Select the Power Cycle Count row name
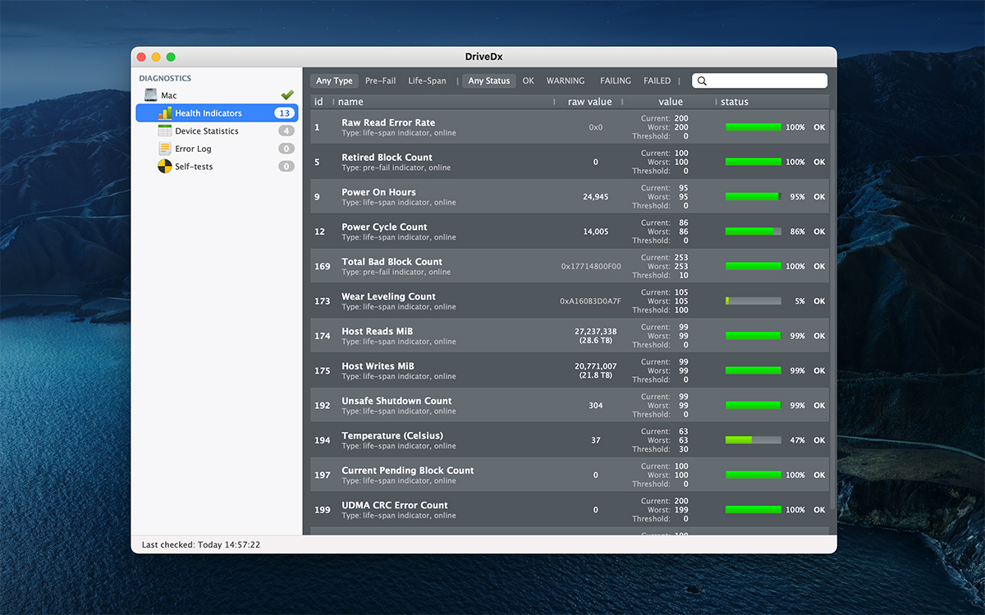The height and width of the screenshot is (615, 985). tap(384, 227)
